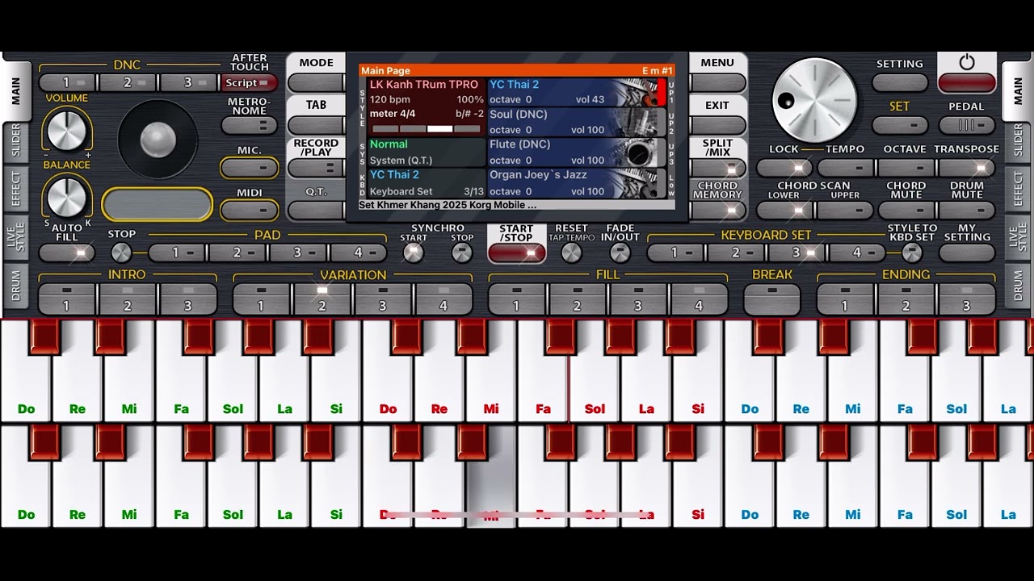
Task: Toggle DRUM MUTE
Action: point(967,210)
